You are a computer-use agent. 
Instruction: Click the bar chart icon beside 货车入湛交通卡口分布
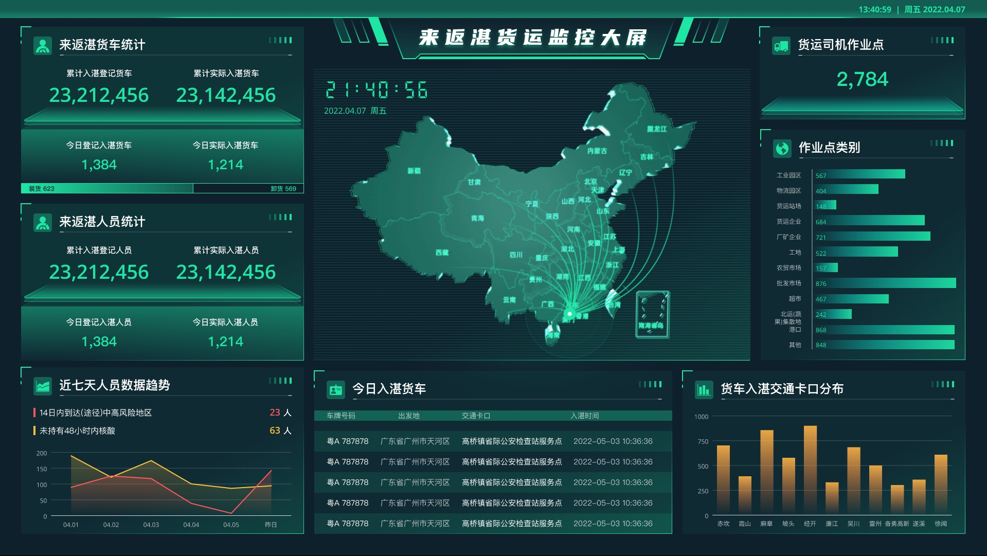(x=704, y=389)
